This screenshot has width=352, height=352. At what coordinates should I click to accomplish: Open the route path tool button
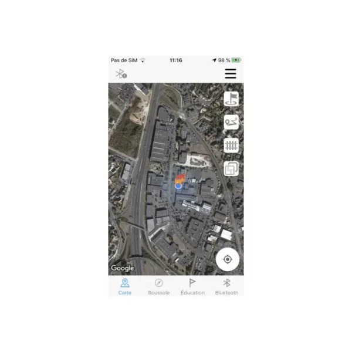click(231, 122)
